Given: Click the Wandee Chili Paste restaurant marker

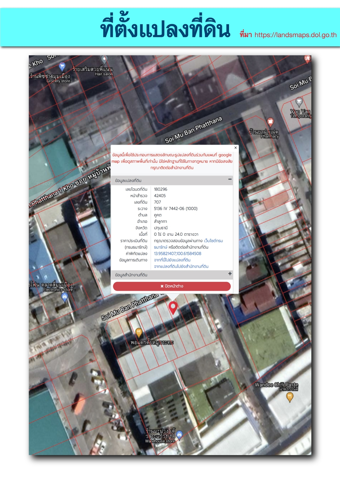Looking at the screenshot, I should 290,397.
